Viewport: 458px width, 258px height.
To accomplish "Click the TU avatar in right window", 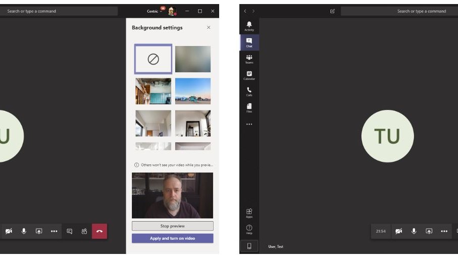I will 388,136.
